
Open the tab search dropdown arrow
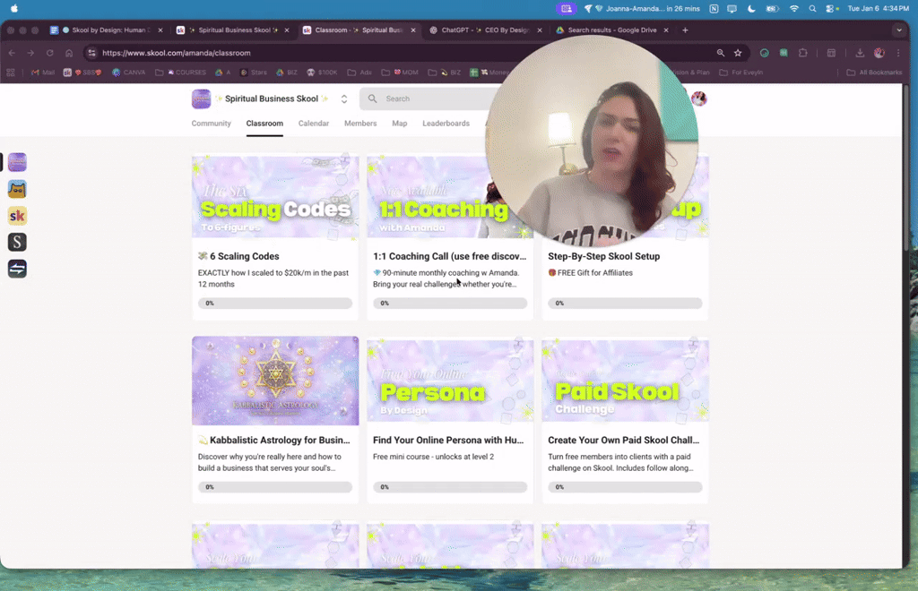[x=899, y=30]
